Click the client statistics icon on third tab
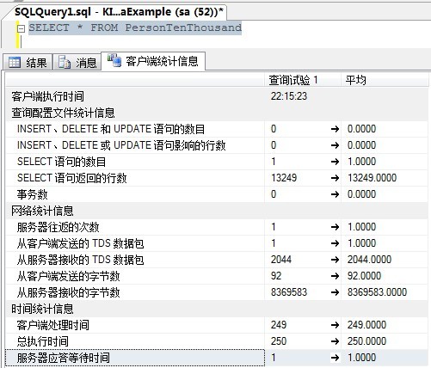The image size is (431, 368). (x=114, y=60)
